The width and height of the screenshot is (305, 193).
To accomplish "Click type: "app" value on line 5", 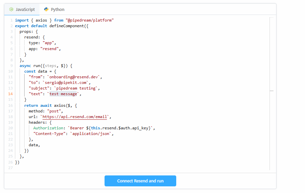I will [x=48, y=43].
